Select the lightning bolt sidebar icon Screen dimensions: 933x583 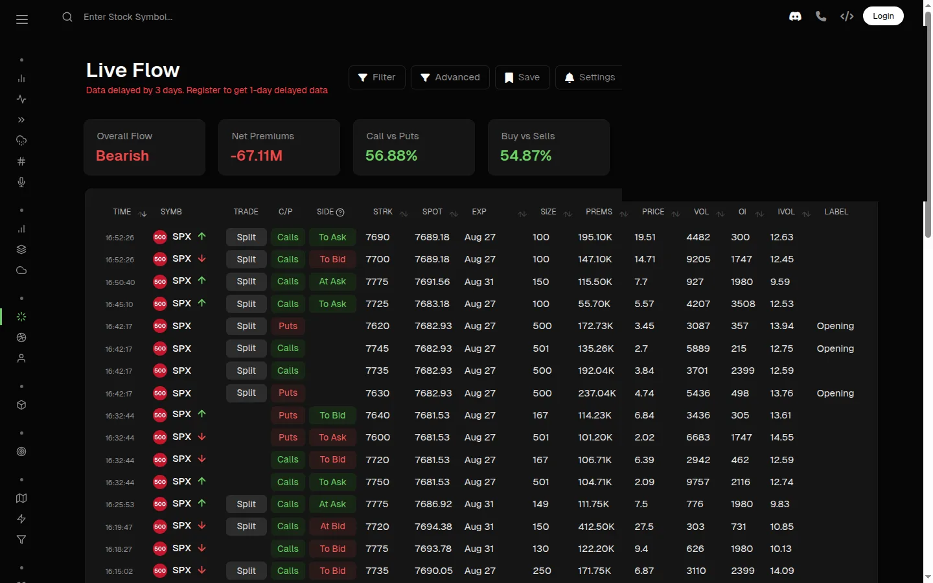tap(21, 519)
